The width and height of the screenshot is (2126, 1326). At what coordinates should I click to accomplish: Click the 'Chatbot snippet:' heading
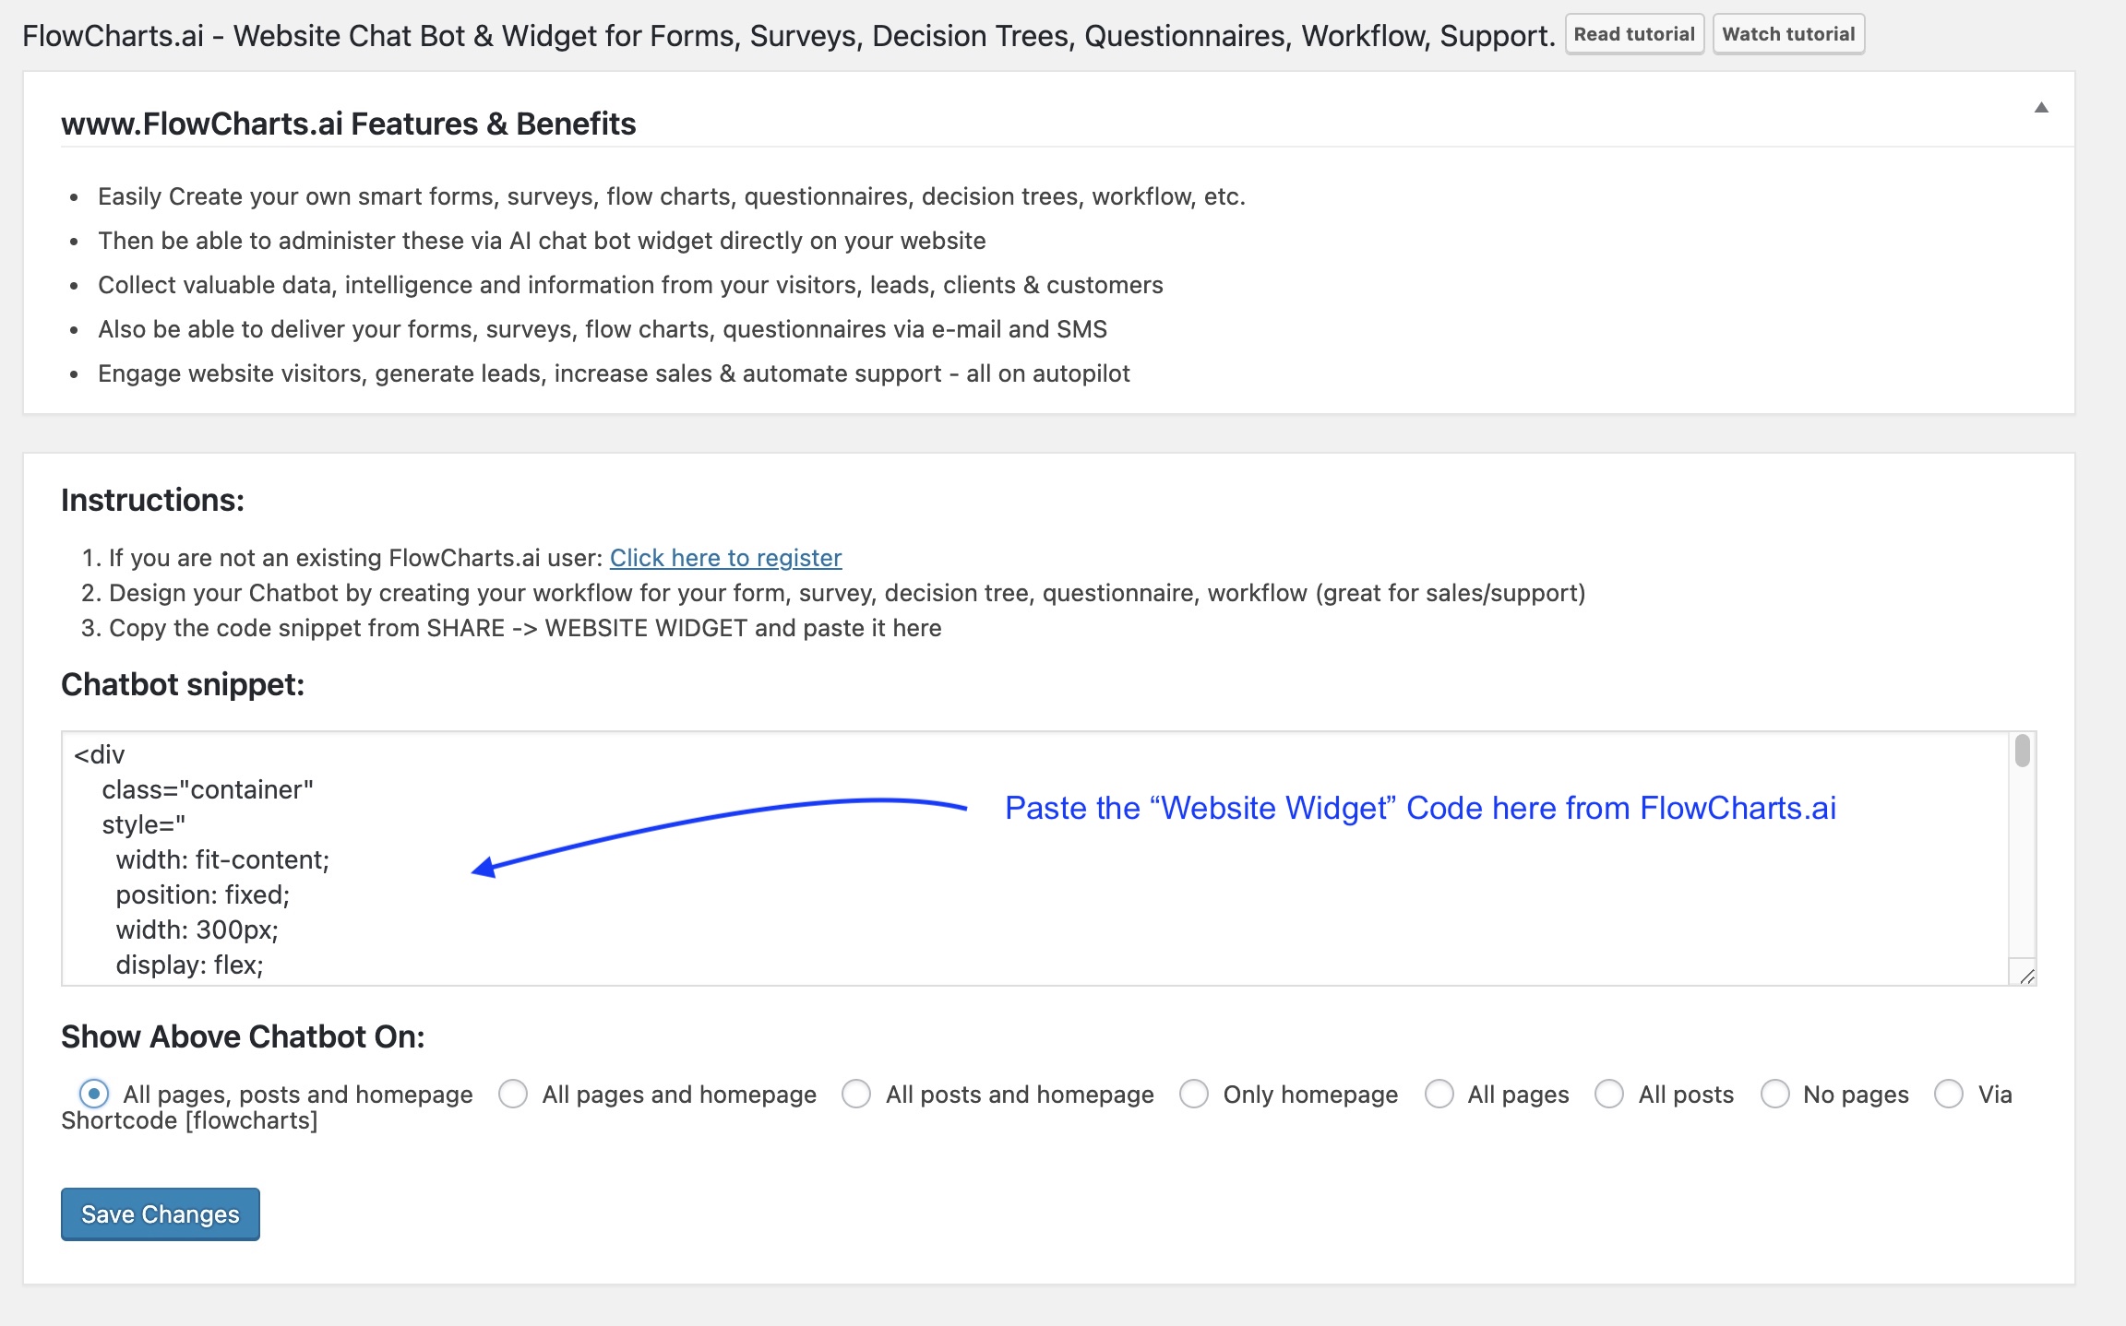point(183,684)
